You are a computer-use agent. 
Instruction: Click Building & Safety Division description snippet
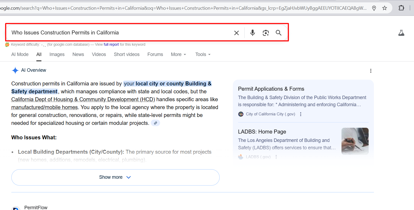pos(302,101)
